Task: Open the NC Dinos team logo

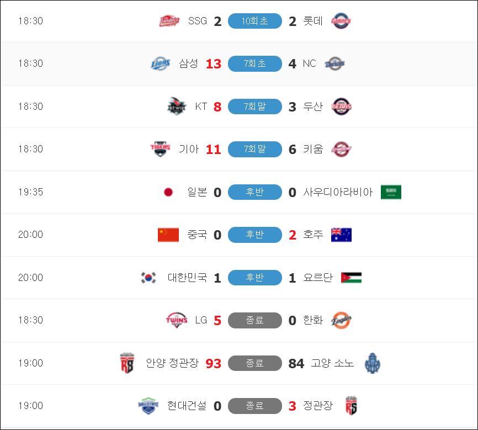Action: pos(334,63)
